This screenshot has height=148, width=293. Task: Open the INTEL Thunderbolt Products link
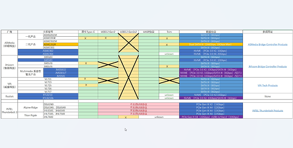click(x=268, y=110)
